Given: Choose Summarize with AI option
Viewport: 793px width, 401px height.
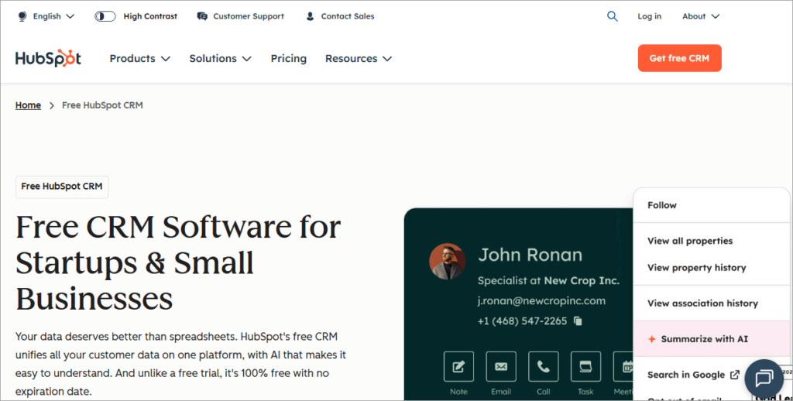Looking at the screenshot, I should click(712, 339).
